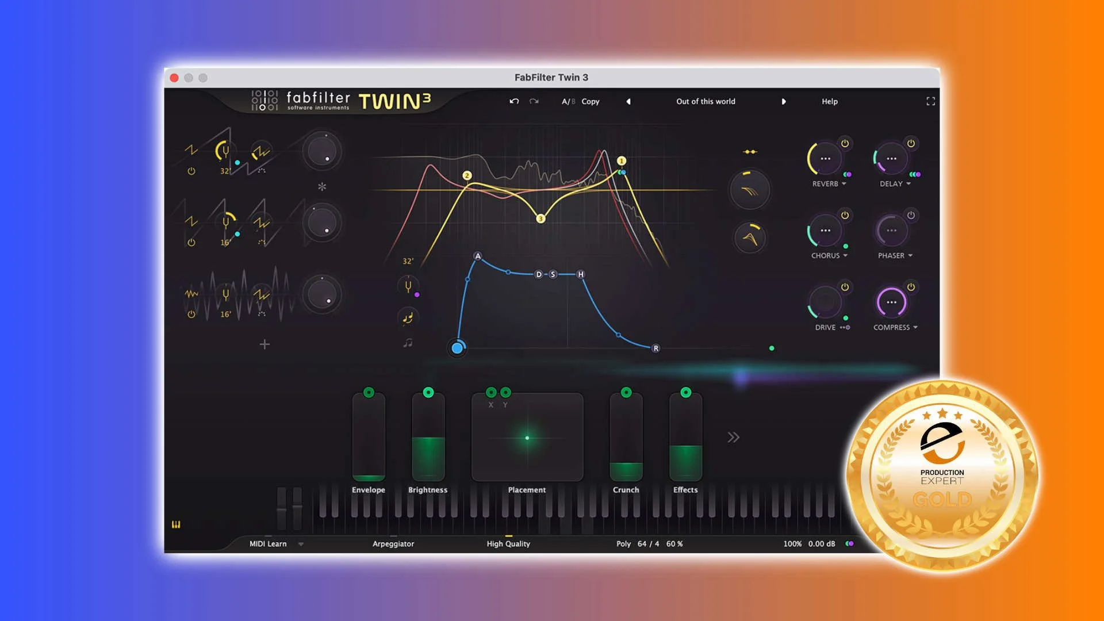Click the High Quality setting
Screen dimensions: 1104x621
pyautogui.click(x=508, y=543)
